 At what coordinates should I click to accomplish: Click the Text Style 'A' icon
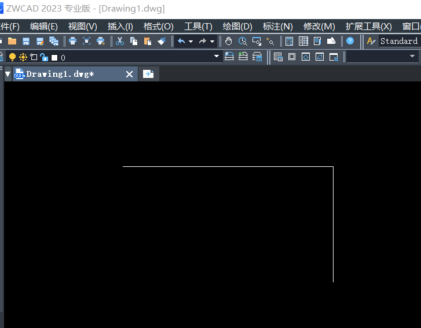(371, 41)
